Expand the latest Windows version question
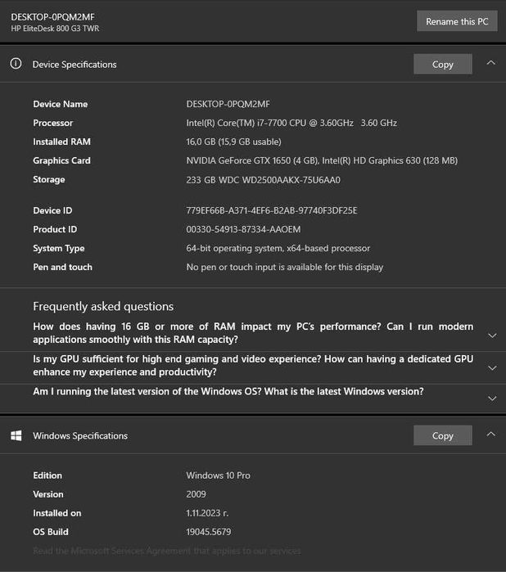This screenshot has width=506, height=572. pyautogui.click(x=491, y=399)
